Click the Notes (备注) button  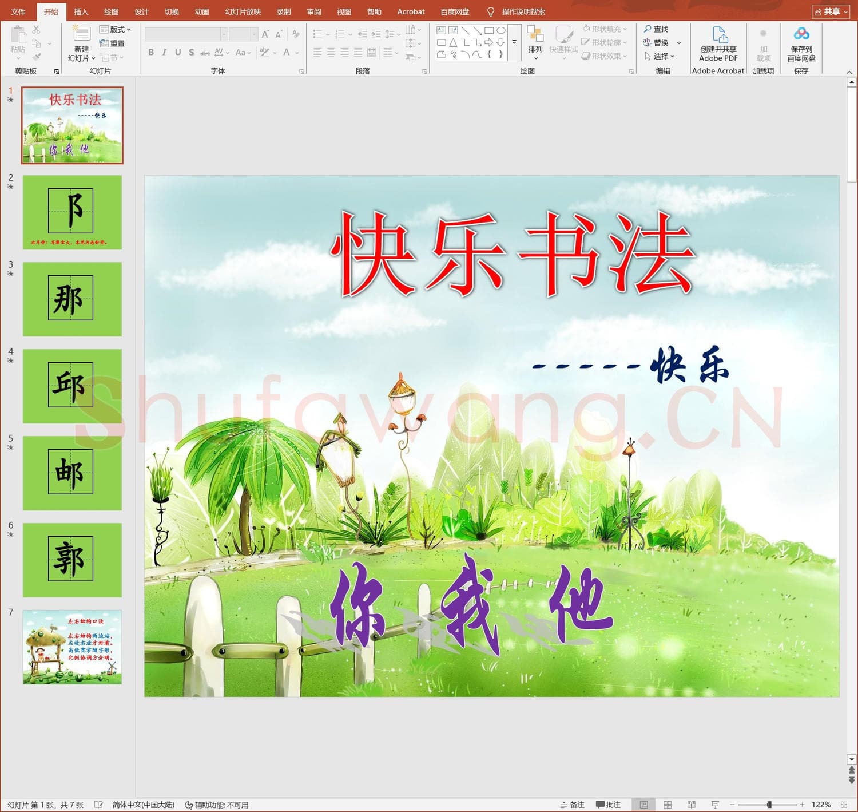(x=573, y=805)
